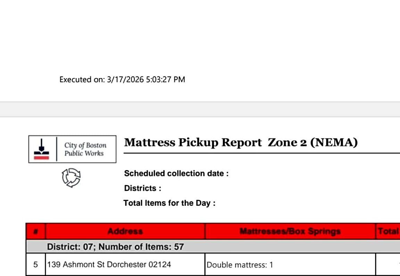400x276 pixels.
Task: Click the "City of Boston Public Works" logo text
Action: tap(85, 149)
